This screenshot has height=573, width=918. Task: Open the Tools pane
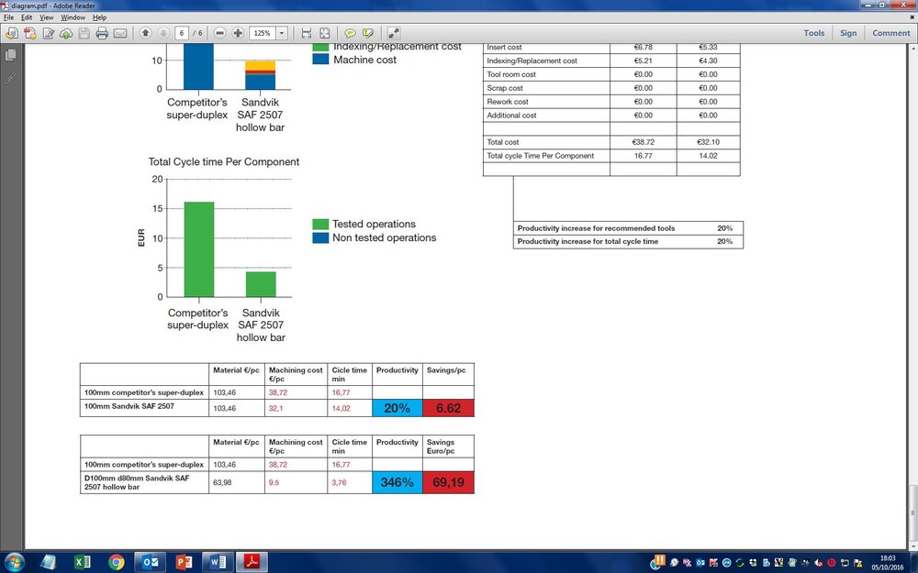coord(813,33)
